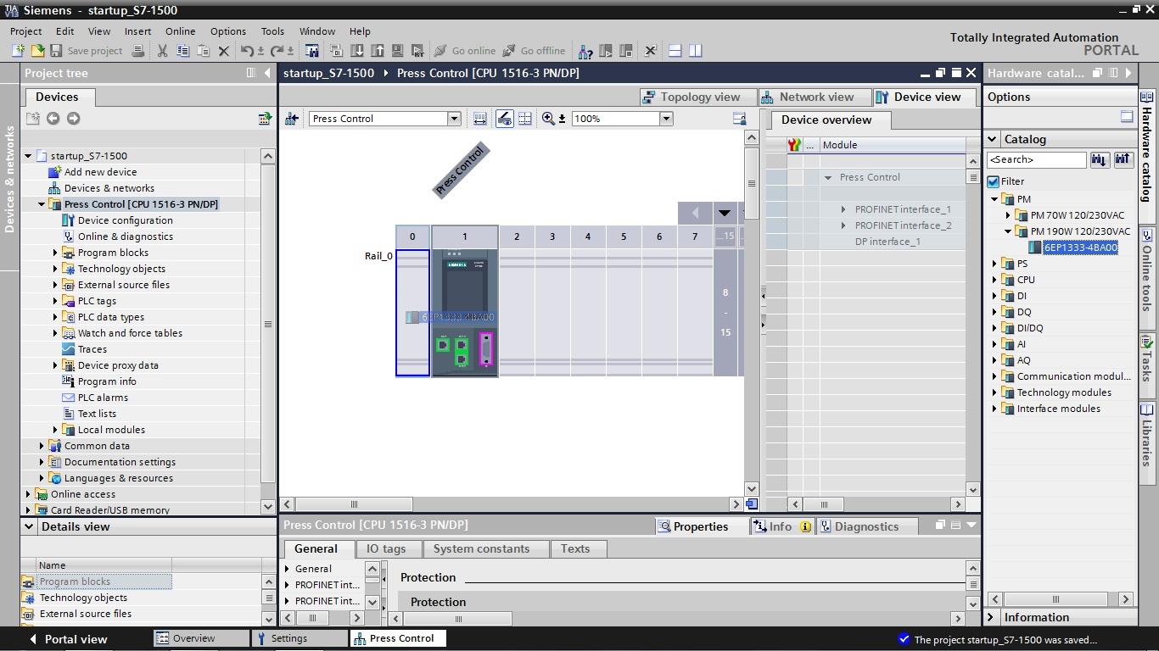Click the search up icon in Hardware catalog

pyautogui.click(x=1123, y=159)
